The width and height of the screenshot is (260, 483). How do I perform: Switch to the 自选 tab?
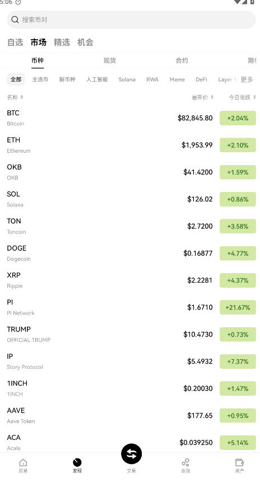pyautogui.click(x=15, y=42)
